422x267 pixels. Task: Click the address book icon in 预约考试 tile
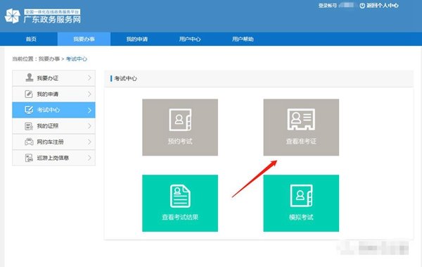coord(180,120)
